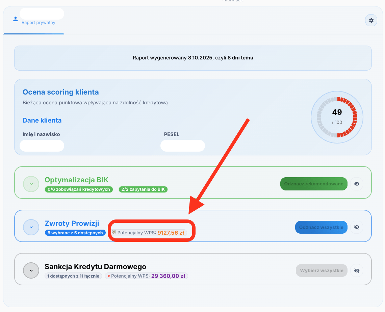Toggle hidden eye for Sankcja Kredytu Darmowego
385x312 pixels.
pos(357,270)
